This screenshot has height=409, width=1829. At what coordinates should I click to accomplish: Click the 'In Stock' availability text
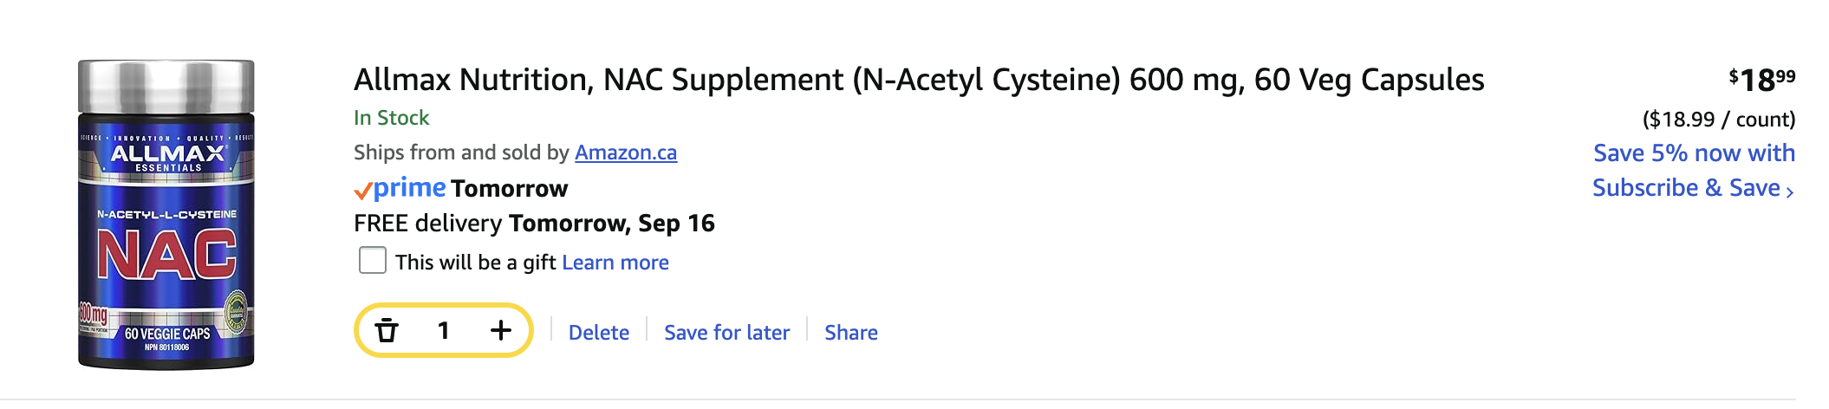(x=391, y=118)
